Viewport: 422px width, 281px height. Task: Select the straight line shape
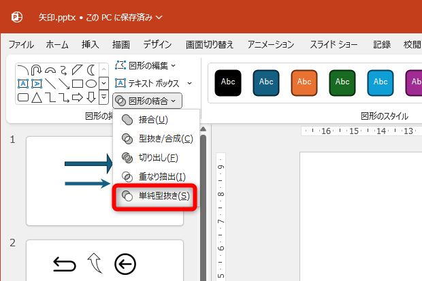(50, 84)
